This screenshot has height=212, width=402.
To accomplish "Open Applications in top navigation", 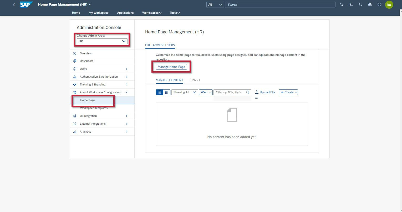I will [x=125, y=13].
